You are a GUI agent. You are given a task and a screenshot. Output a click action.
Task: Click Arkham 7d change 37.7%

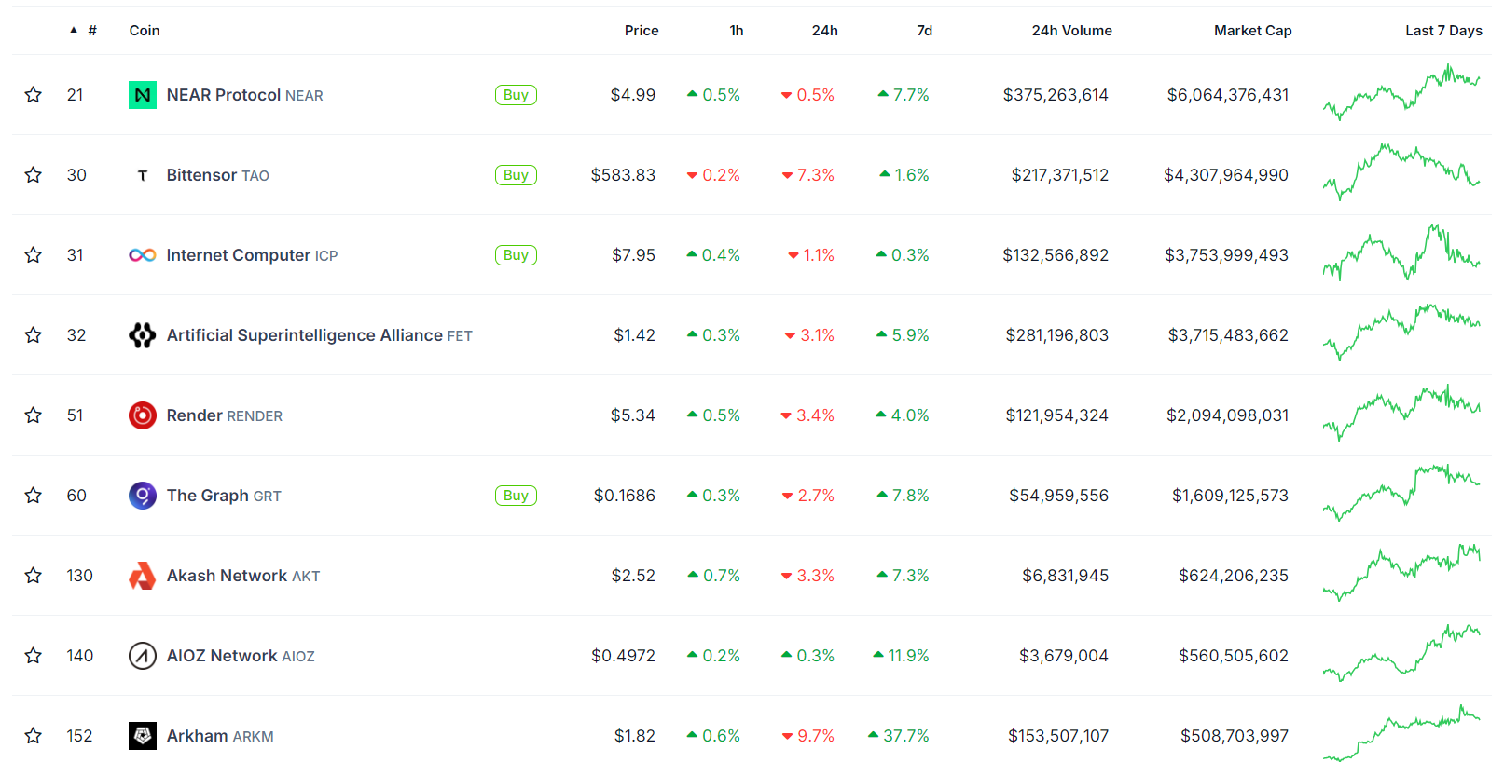[x=899, y=736]
